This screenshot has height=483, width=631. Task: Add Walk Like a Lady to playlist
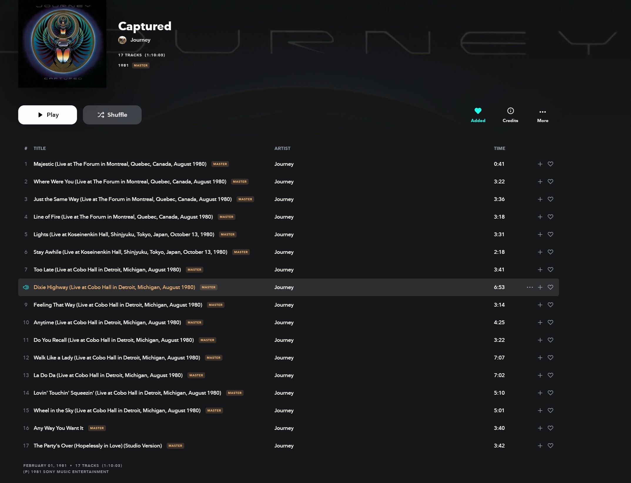[x=540, y=358]
